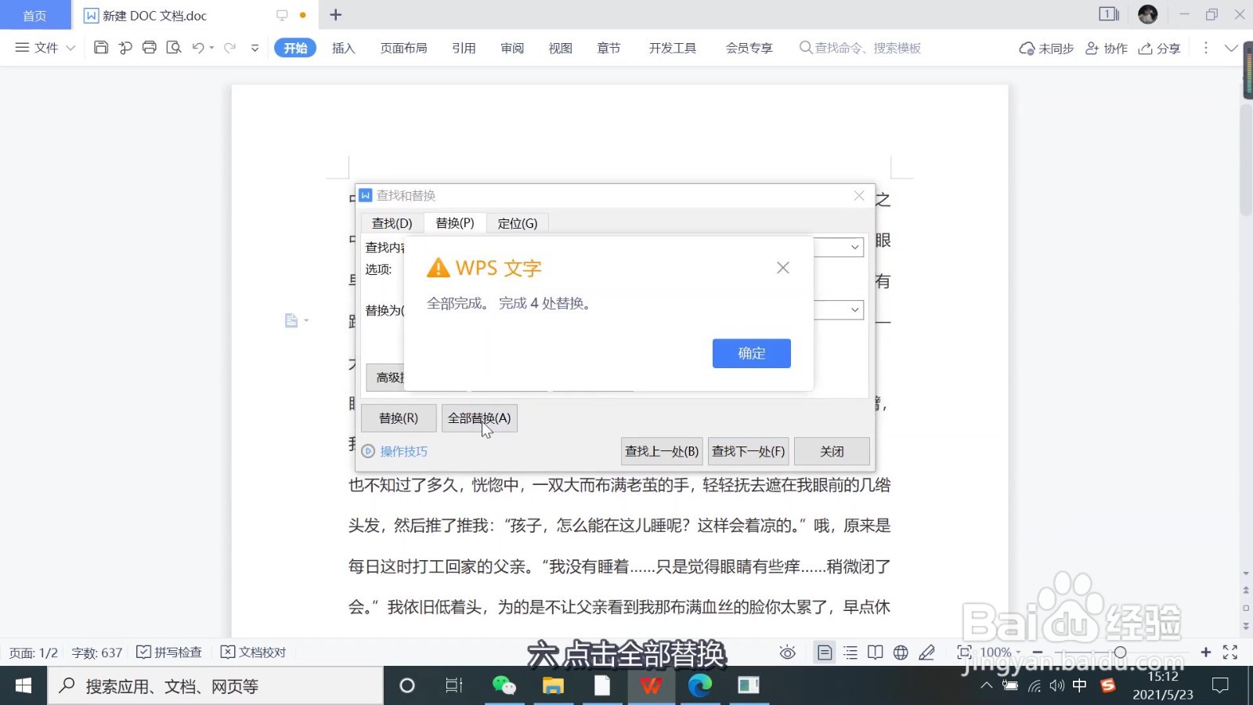Click the Print icon
1253x705 pixels.
(x=150, y=48)
